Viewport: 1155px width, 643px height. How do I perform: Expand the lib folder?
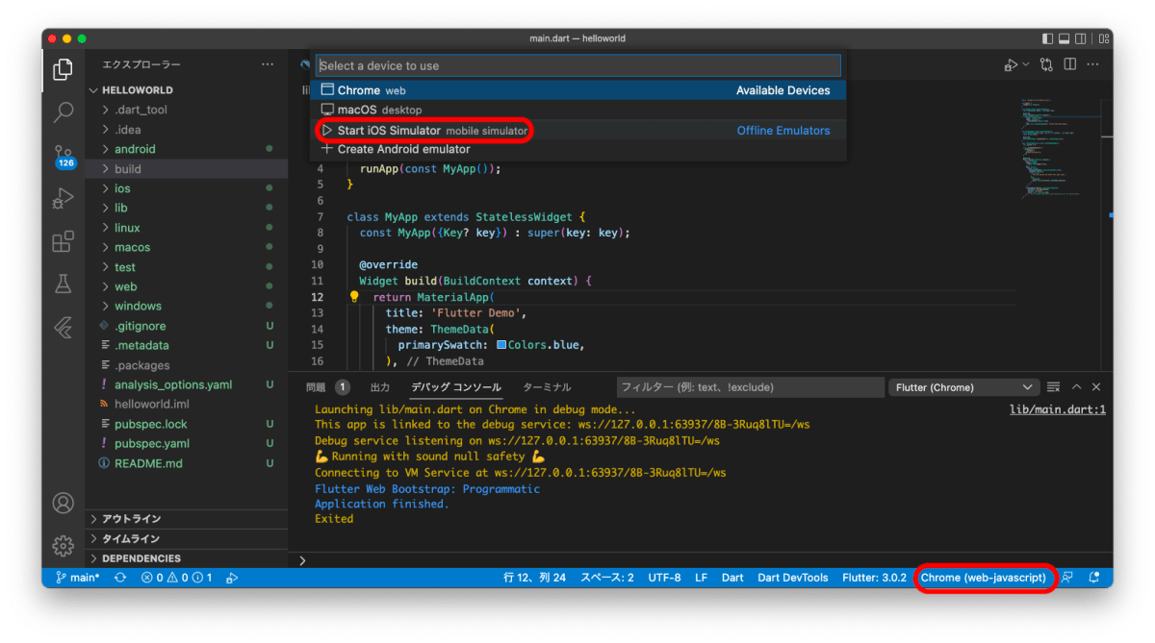pos(187,208)
